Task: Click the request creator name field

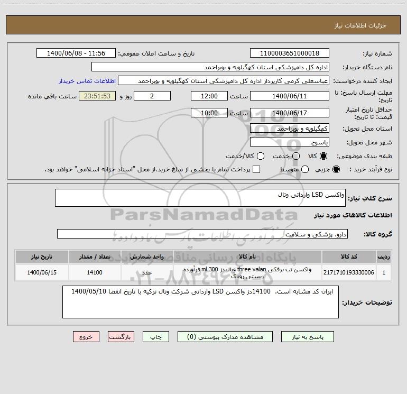Action: [224, 80]
